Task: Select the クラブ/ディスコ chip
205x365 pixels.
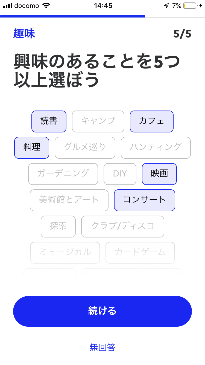Action: (x=122, y=226)
